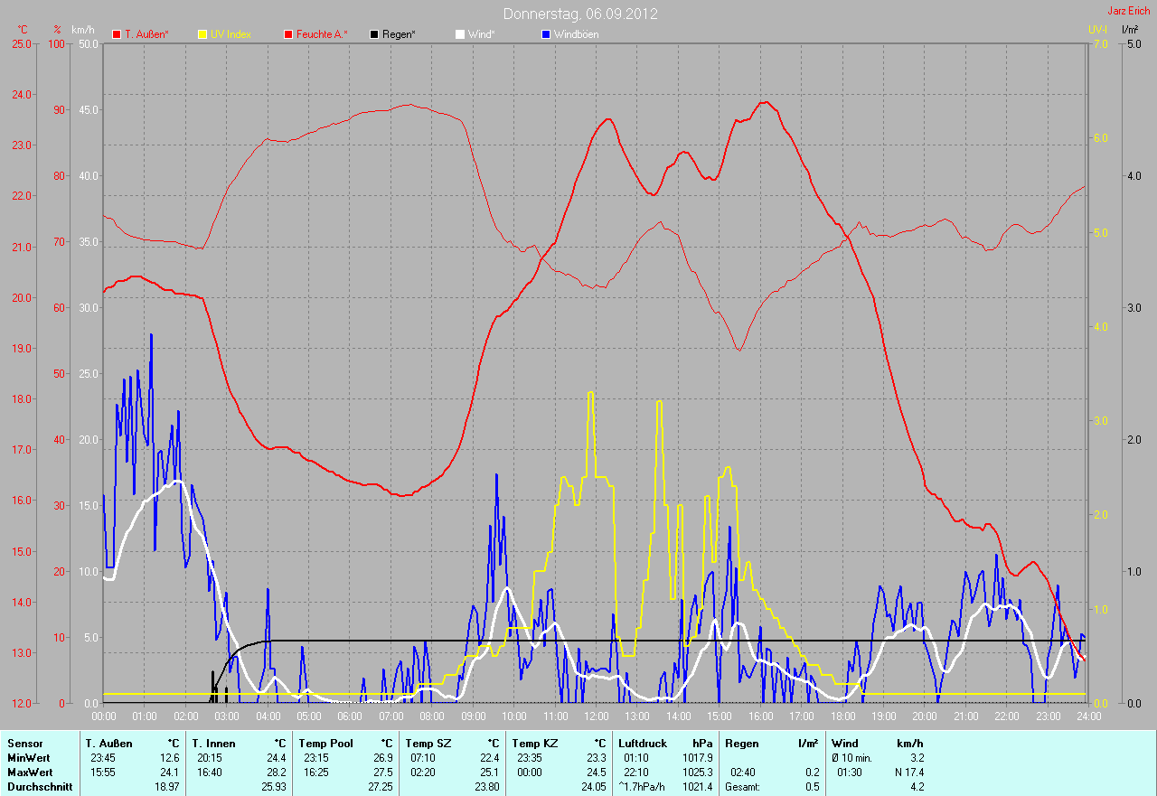1157x796 pixels.
Task: Click the 'Gesamt:' rain total label
Action: (743, 787)
